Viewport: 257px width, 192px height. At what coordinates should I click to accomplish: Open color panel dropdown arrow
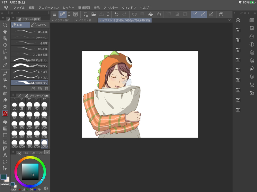click(x=47, y=152)
